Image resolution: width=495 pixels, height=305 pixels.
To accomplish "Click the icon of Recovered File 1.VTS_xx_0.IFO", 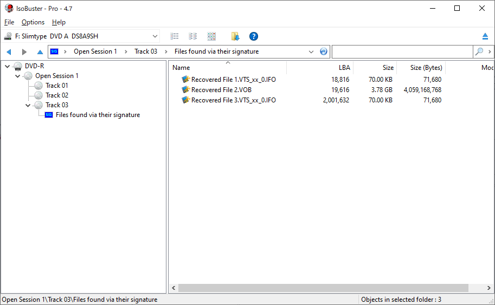I will 185,80.
